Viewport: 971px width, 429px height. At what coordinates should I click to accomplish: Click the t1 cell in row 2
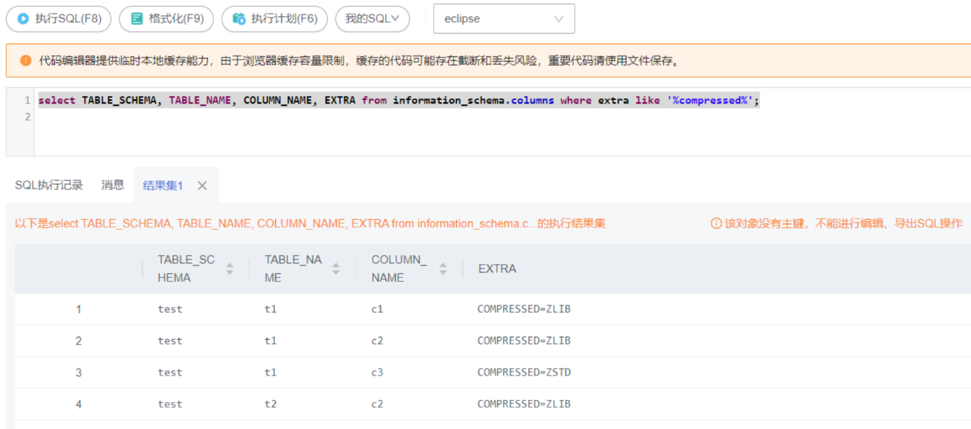click(270, 340)
